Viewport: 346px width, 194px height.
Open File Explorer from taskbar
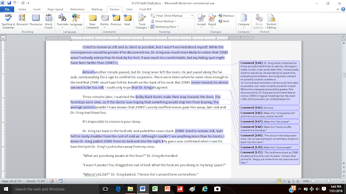pyautogui.click(x=130, y=189)
